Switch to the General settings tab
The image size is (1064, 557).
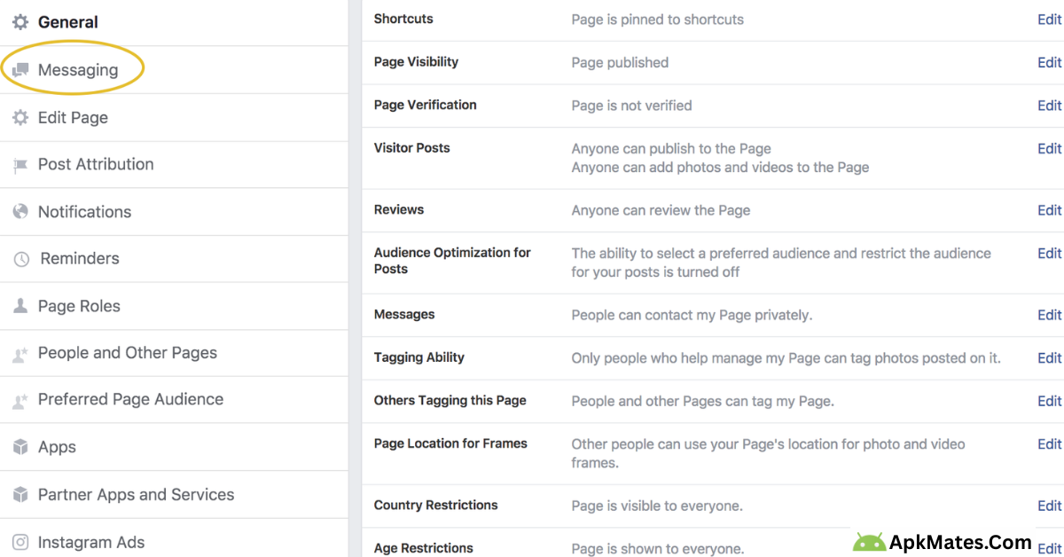68,21
